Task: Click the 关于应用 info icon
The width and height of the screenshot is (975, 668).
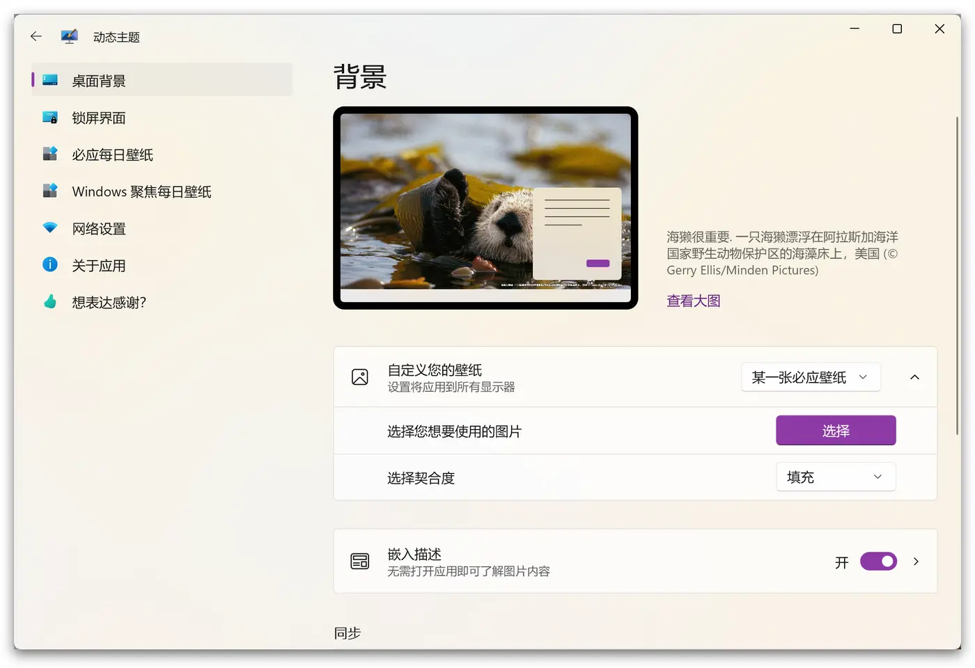Action: (50, 264)
